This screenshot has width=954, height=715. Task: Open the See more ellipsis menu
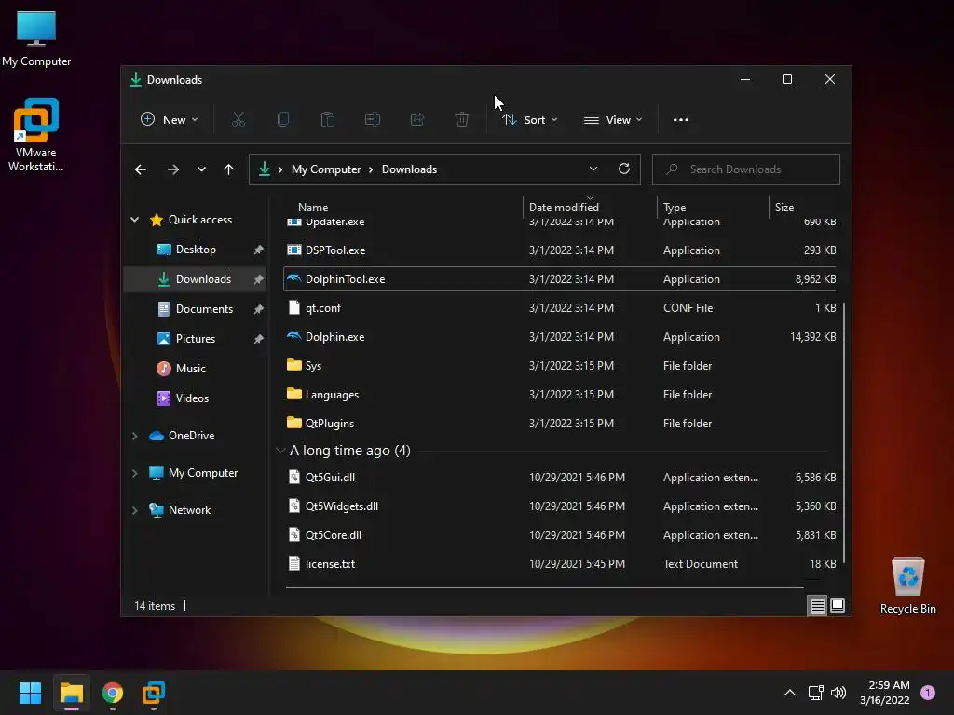[x=681, y=120]
